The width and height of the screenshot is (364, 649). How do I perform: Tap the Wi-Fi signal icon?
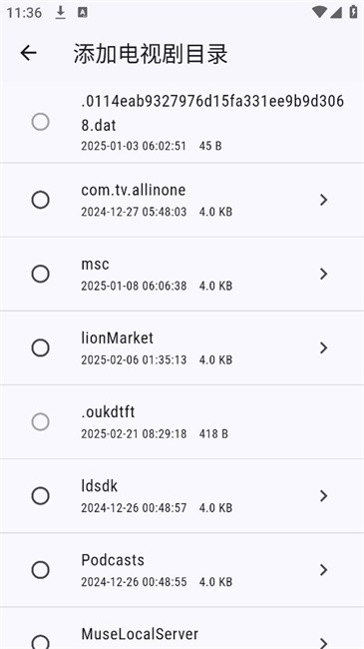319,12
